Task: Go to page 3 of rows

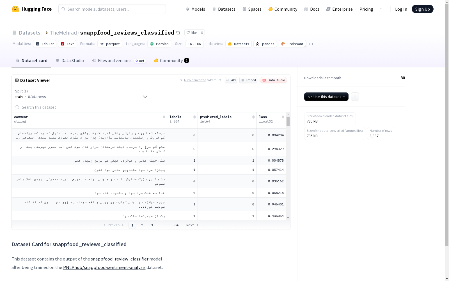Action: 152,225
